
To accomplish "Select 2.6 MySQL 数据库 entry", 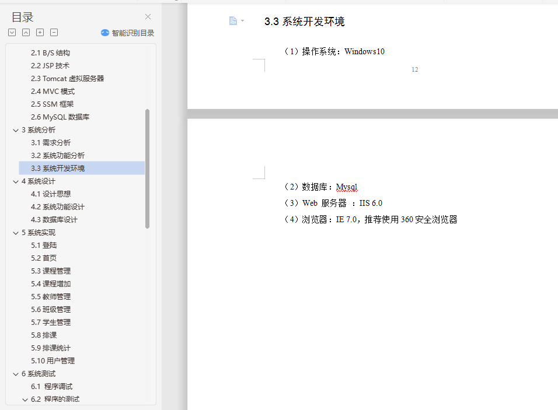I will [60, 117].
